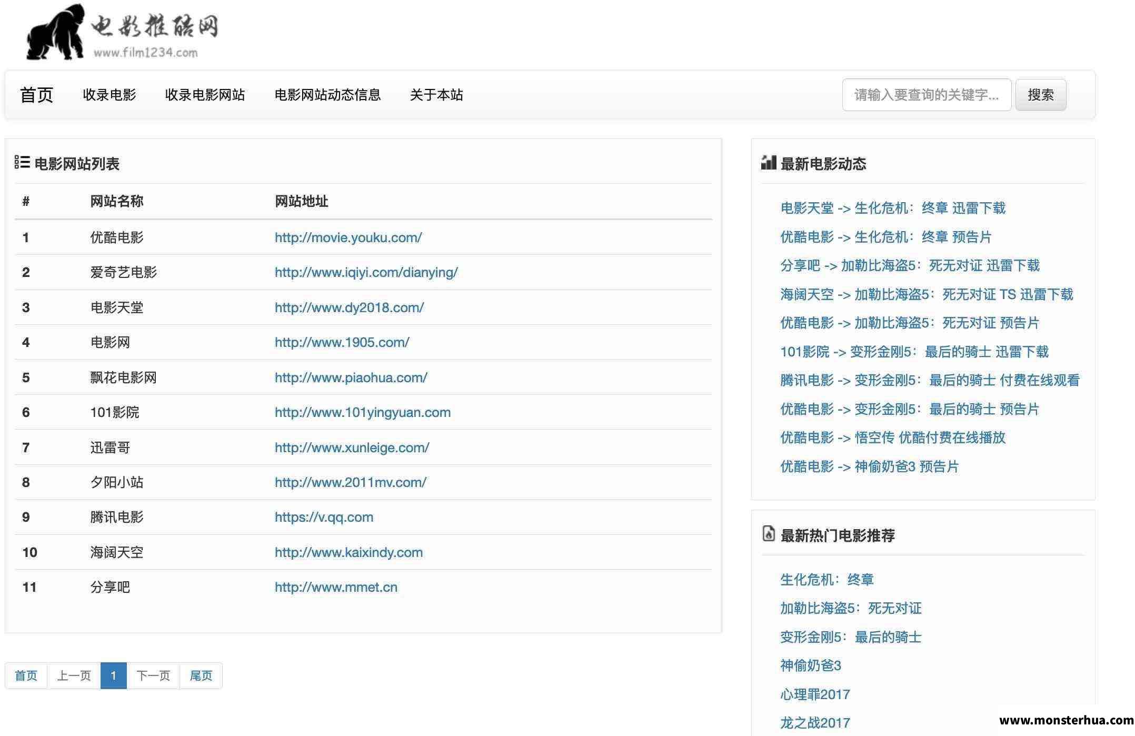The image size is (1135, 736).
Task: Open hot movie 变形金刚5：最后的骑士
Action: tap(851, 637)
